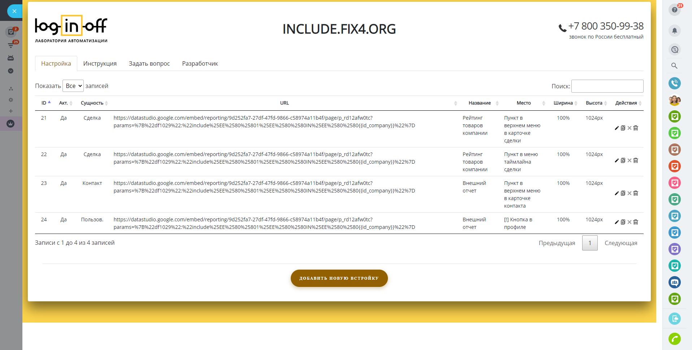Click the green phone handset button
Image resolution: width=692 pixels, height=350 pixels.
pos(675,339)
